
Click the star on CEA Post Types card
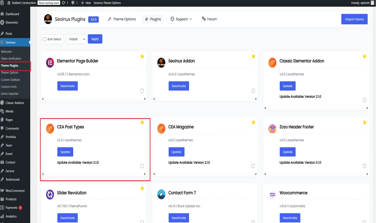142,122
